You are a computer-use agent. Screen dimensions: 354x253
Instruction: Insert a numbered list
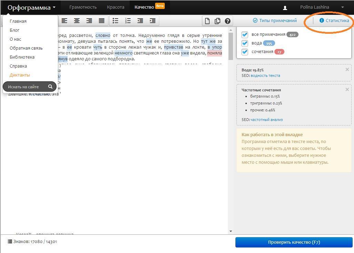[128, 21]
